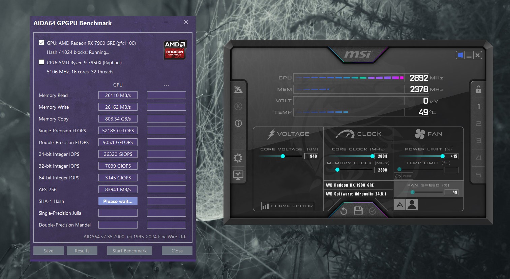510x279 pixels.
Task: Click the empty Temp Limit value field
Action: 451,170
